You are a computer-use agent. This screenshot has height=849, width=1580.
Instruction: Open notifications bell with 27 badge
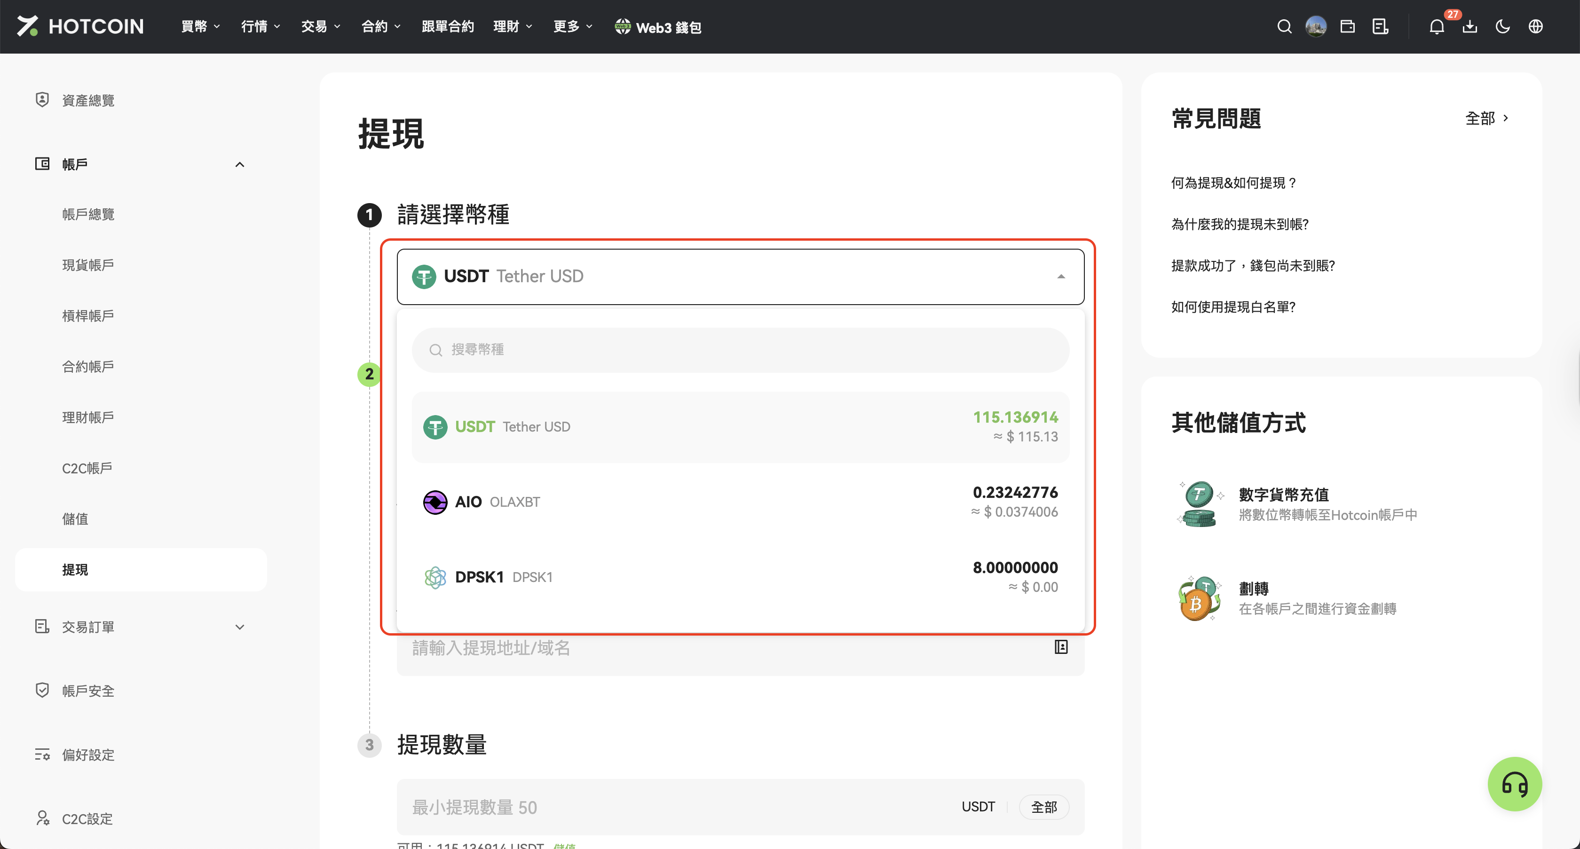[x=1437, y=26]
